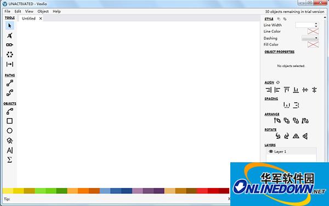
Task: Align objects to bottom edges
Action: point(296,90)
